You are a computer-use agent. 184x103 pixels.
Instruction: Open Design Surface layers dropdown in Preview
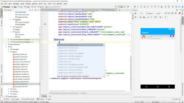pyautogui.click(x=136, y=13)
